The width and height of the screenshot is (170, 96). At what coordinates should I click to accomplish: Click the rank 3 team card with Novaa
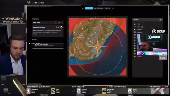[x=89, y=91]
